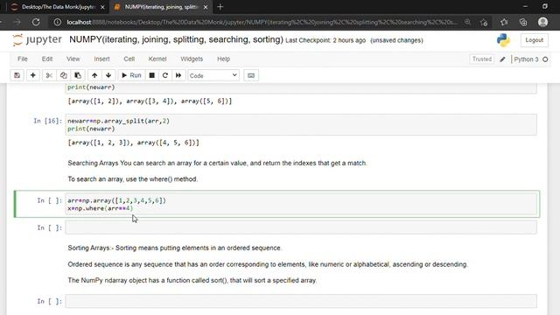Screen dimensions: 560x315
Task: Click the 'To search an array' markdown line
Action: click(132, 179)
